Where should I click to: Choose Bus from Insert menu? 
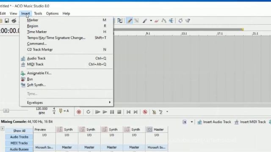tap(66, 79)
